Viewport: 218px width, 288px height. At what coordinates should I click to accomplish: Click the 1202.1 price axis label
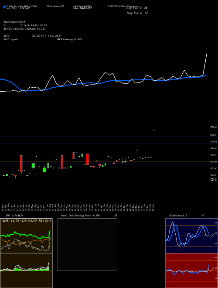pyautogui.click(x=213, y=135)
